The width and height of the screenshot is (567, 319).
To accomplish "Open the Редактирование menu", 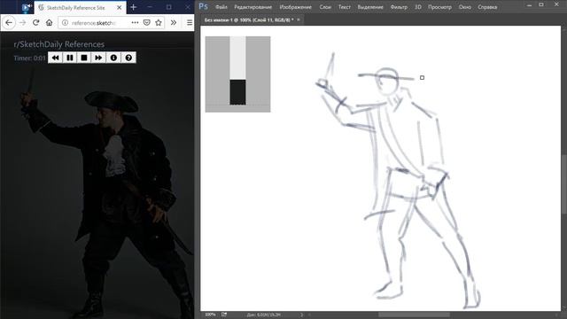I will pos(252,7).
